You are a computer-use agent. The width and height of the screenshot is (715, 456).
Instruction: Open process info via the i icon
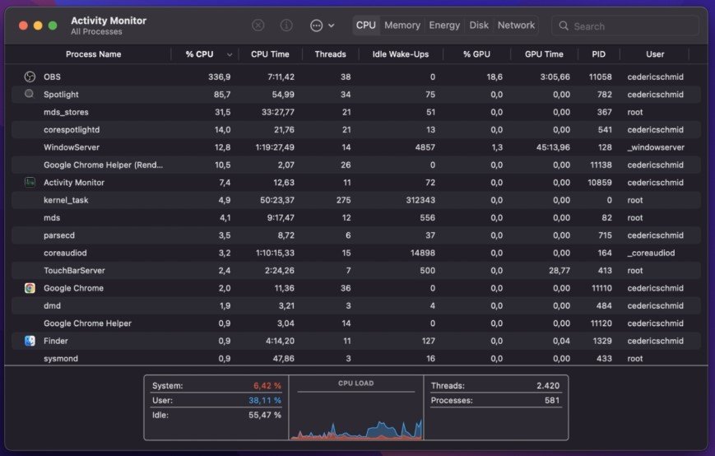(x=286, y=26)
